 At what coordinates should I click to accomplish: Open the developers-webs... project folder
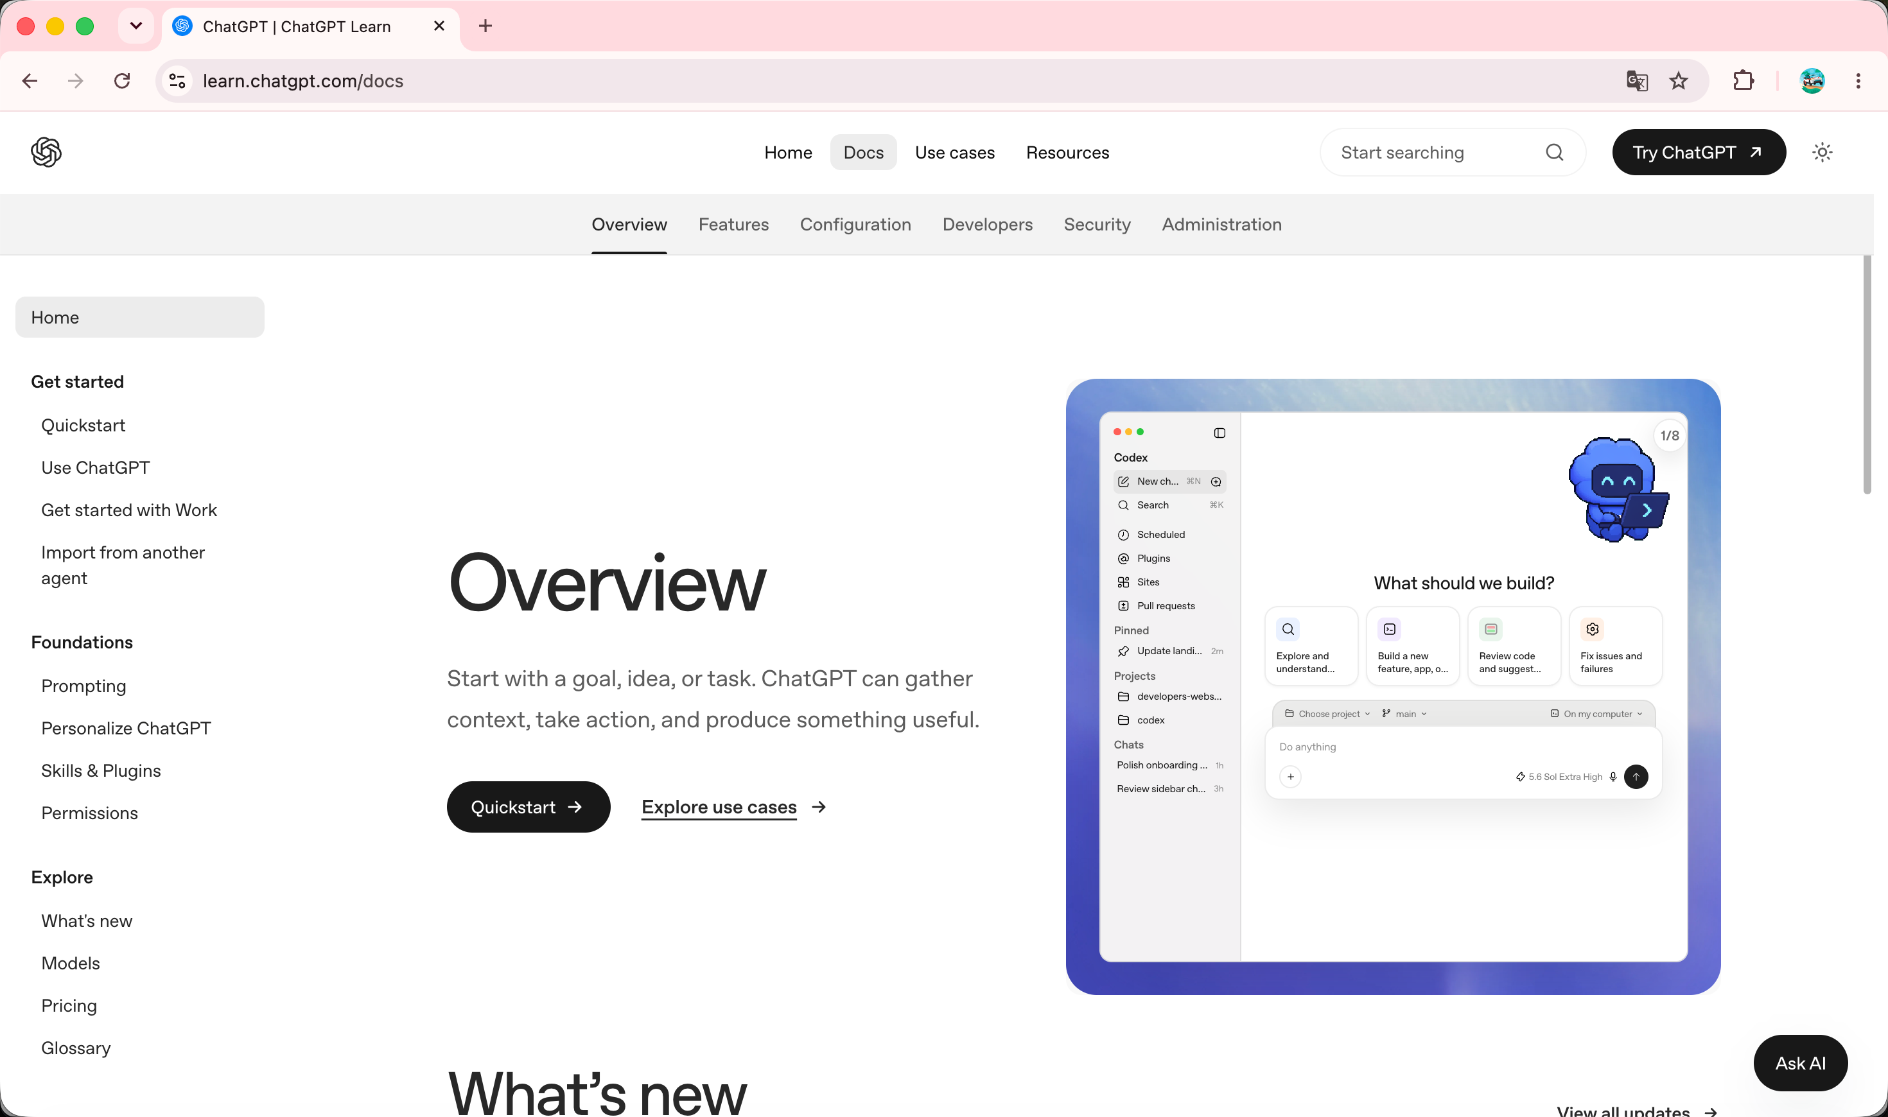(1170, 697)
